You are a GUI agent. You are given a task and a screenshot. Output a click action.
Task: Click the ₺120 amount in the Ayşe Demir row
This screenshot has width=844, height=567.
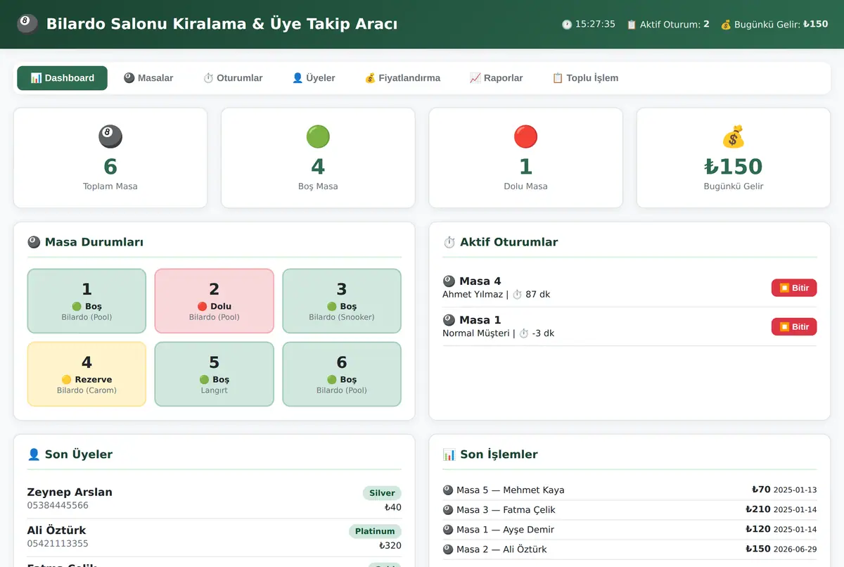tap(758, 529)
